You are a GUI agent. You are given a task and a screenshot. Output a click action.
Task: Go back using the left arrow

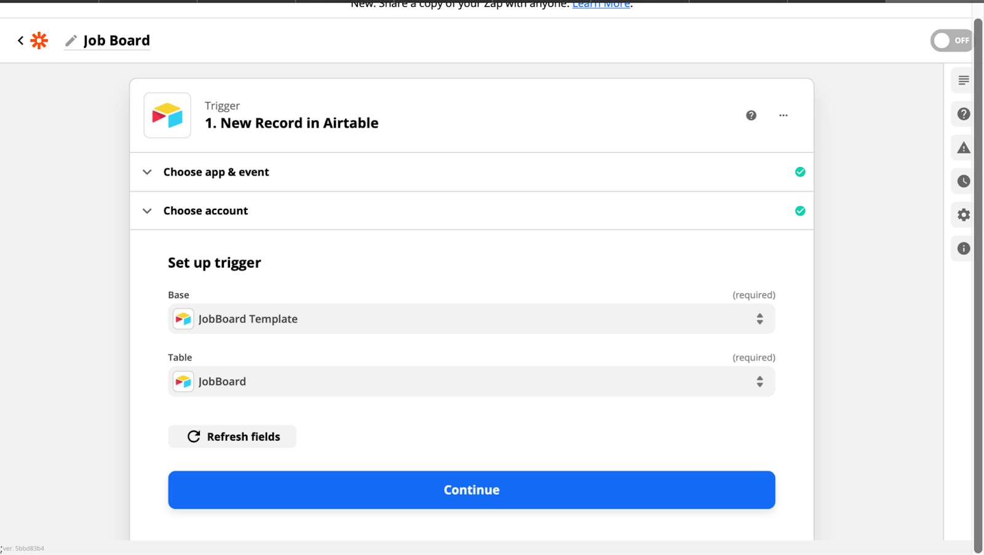[20, 41]
